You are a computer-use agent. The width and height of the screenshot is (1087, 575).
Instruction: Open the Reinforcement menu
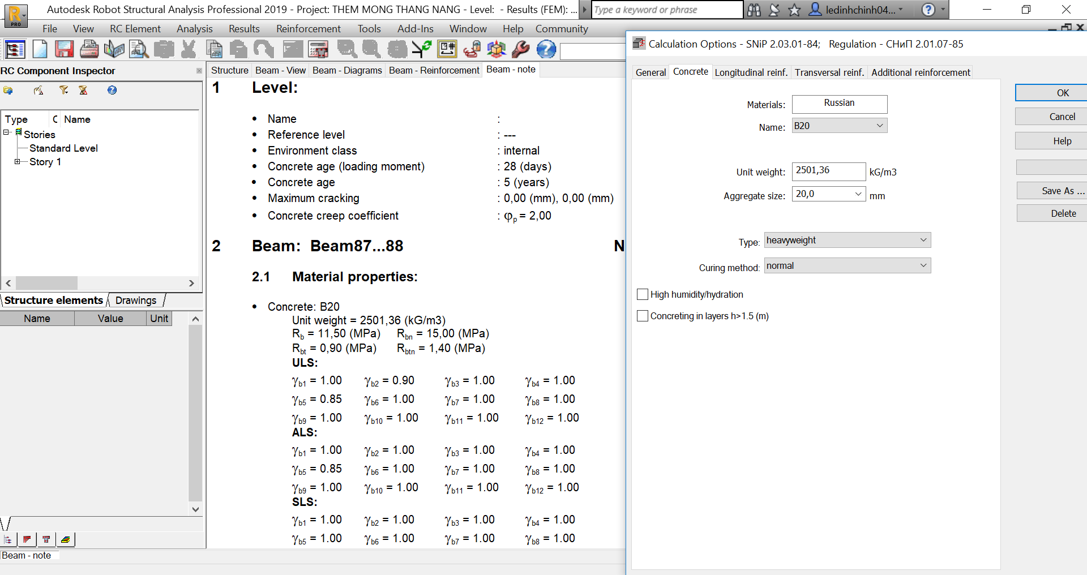(x=308, y=29)
